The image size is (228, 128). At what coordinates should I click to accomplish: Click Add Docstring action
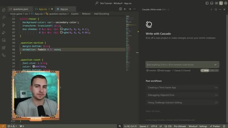pos(102,14)
